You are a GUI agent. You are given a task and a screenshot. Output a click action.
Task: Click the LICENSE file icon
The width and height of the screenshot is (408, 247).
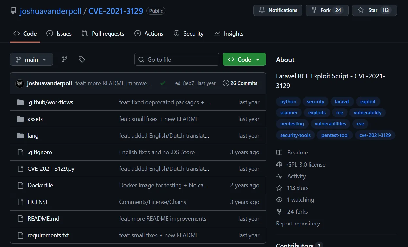coord(21,202)
